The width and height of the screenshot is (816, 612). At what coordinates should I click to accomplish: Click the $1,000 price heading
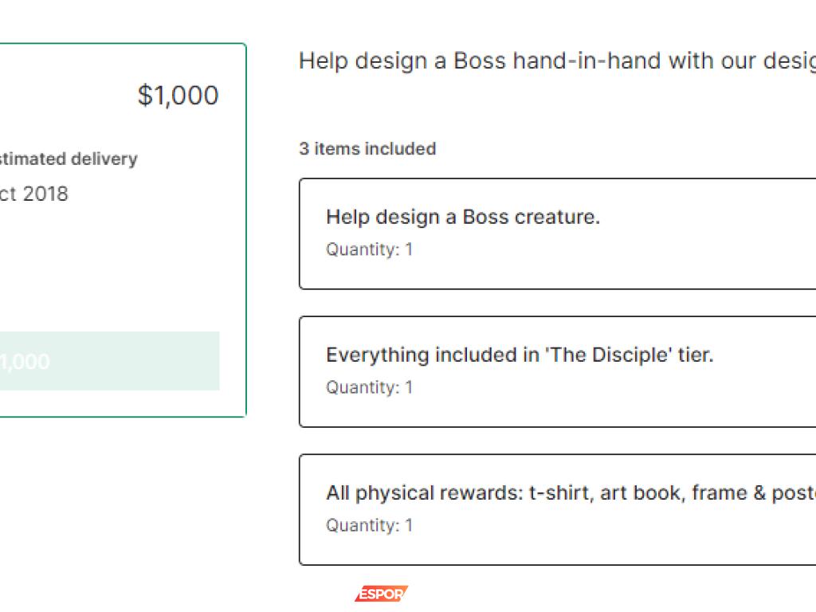coord(178,96)
